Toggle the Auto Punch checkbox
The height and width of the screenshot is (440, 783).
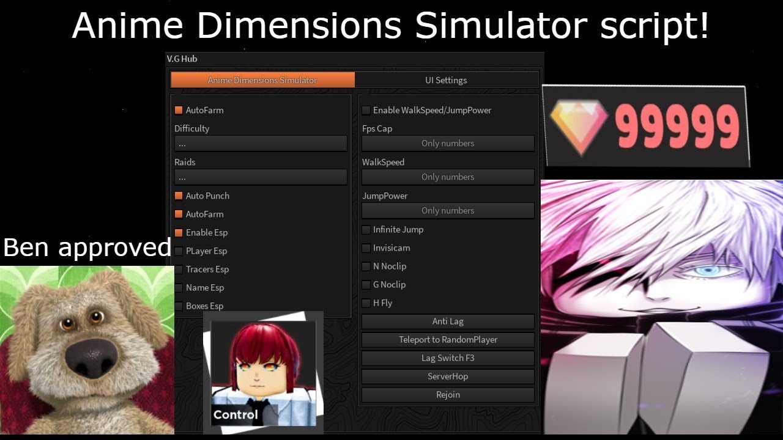(x=179, y=196)
